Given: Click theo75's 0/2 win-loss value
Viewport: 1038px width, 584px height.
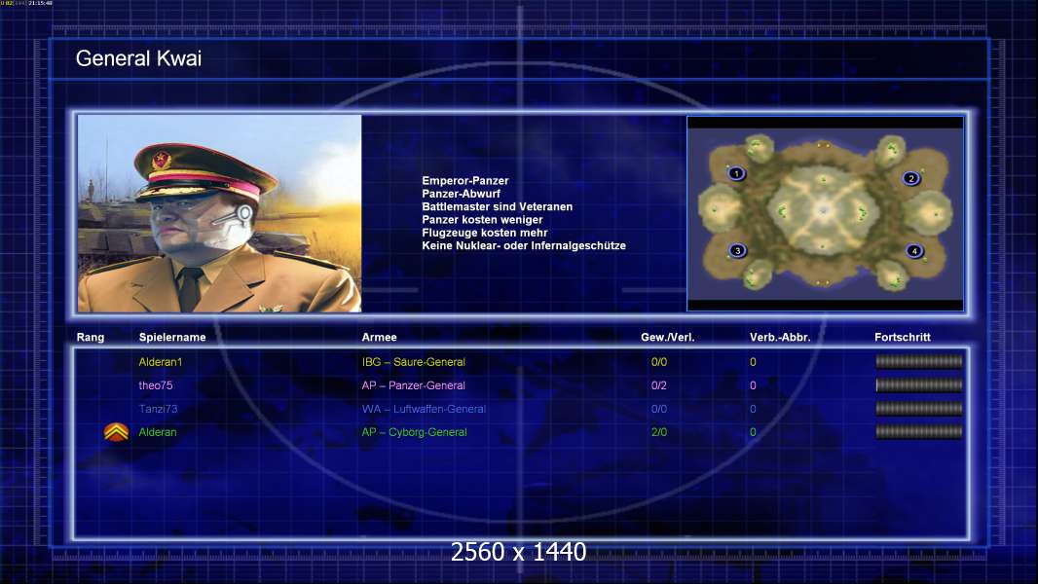Looking at the screenshot, I should [658, 385].
